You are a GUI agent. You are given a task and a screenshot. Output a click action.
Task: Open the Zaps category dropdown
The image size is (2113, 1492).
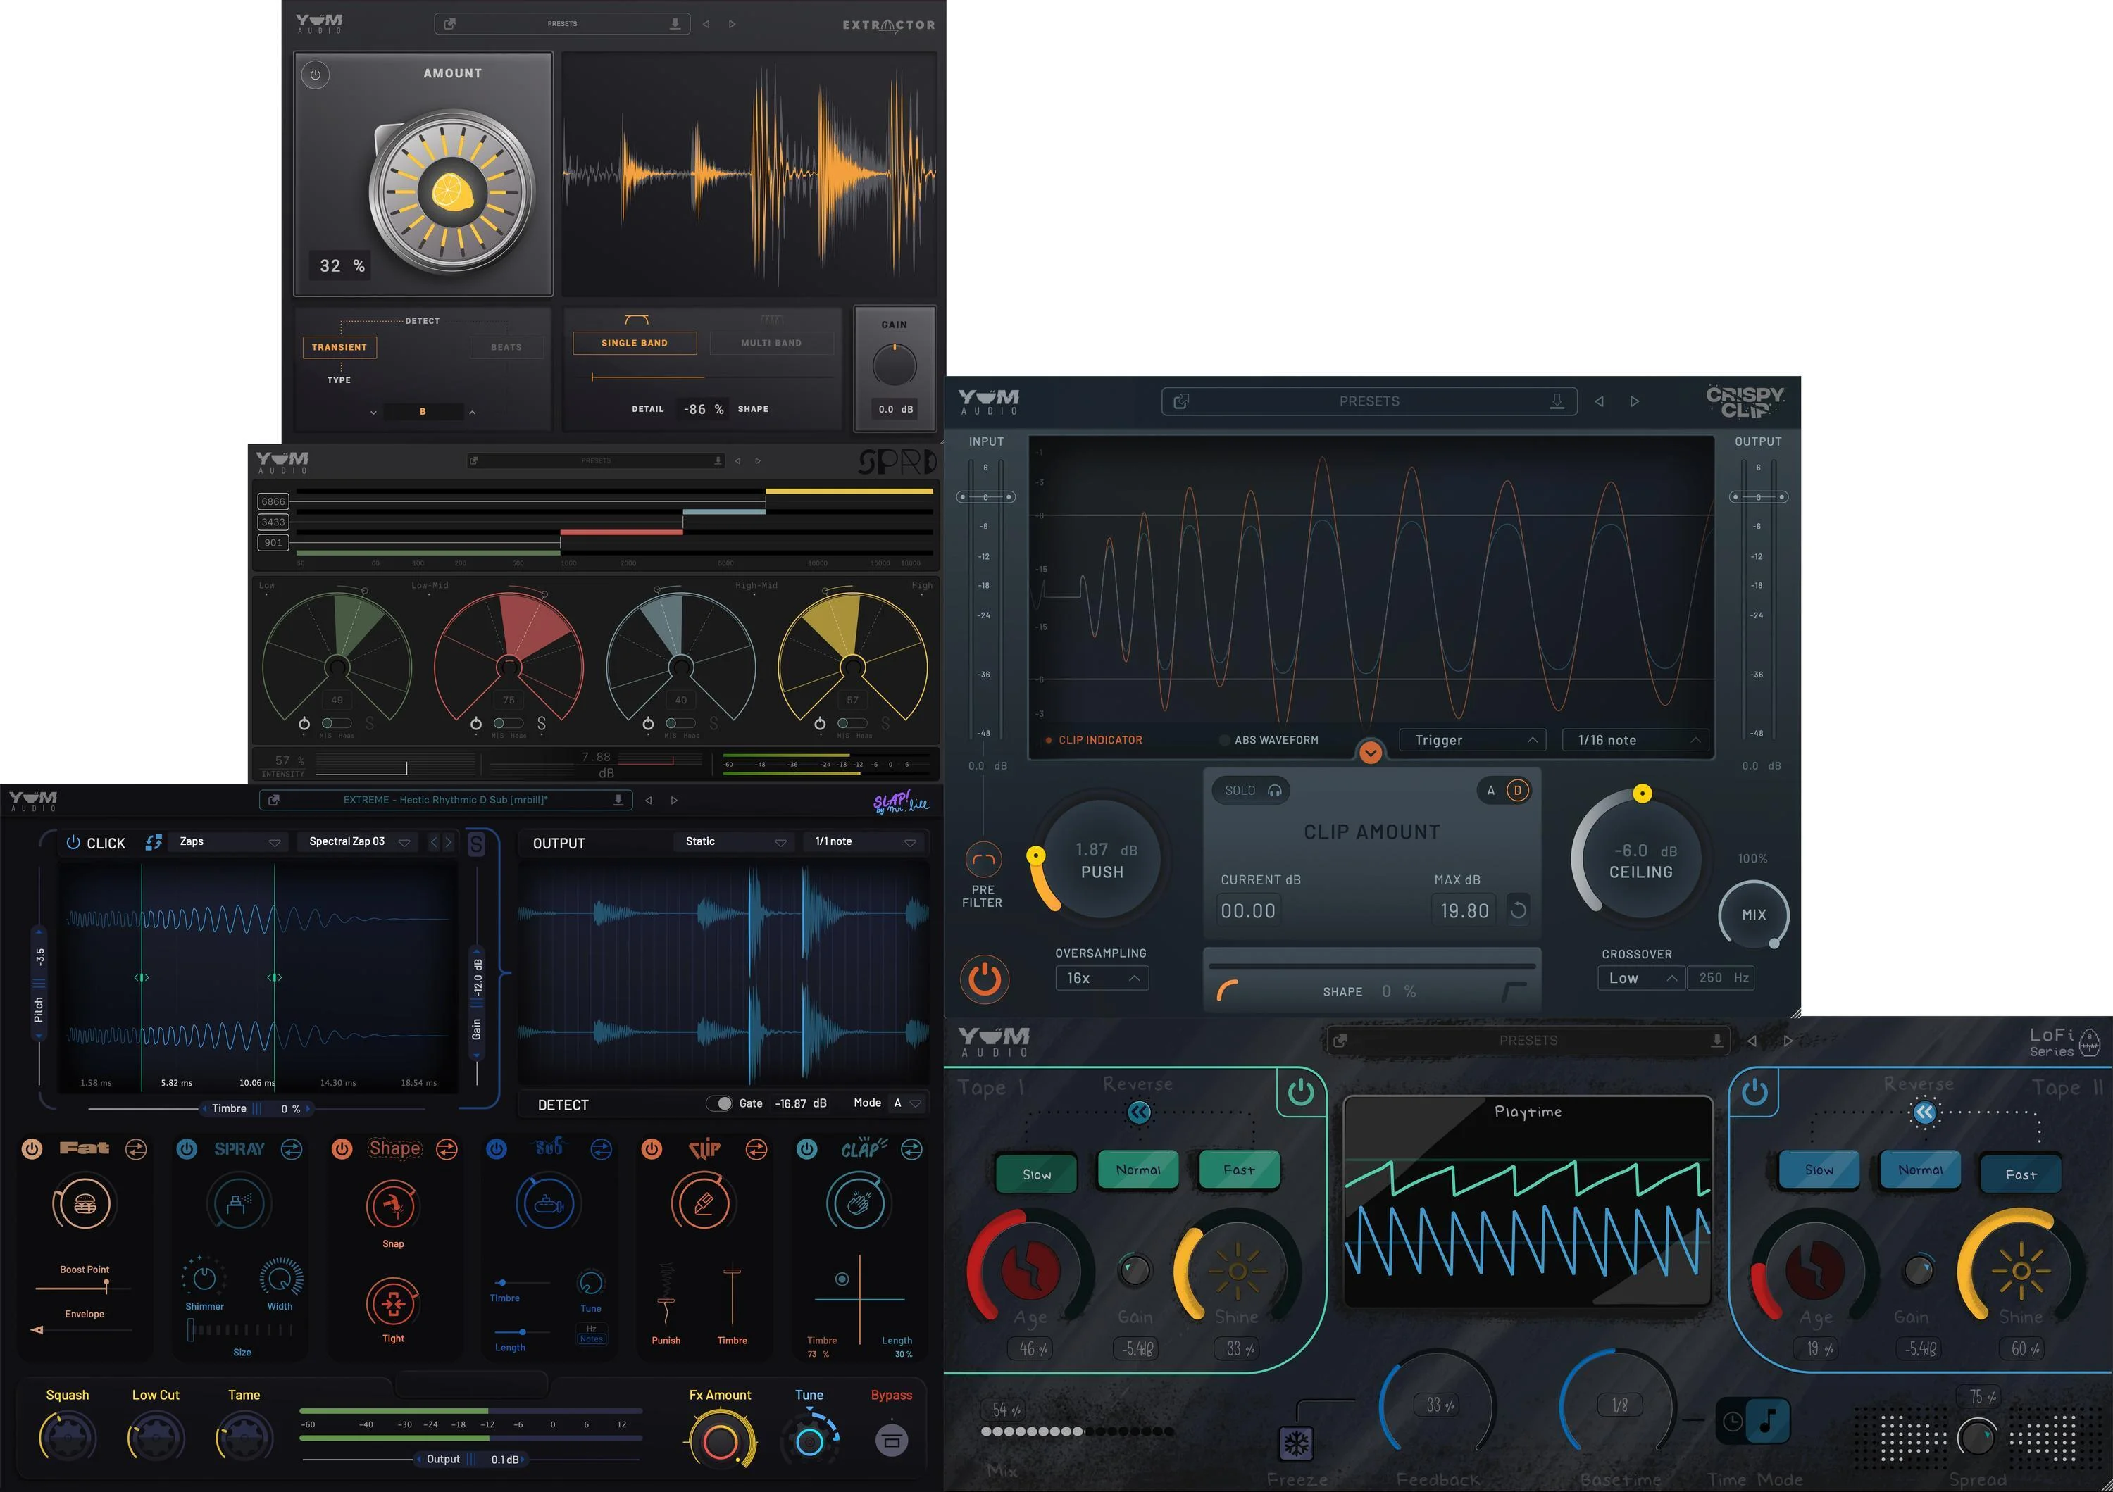[x=228, y=841]
